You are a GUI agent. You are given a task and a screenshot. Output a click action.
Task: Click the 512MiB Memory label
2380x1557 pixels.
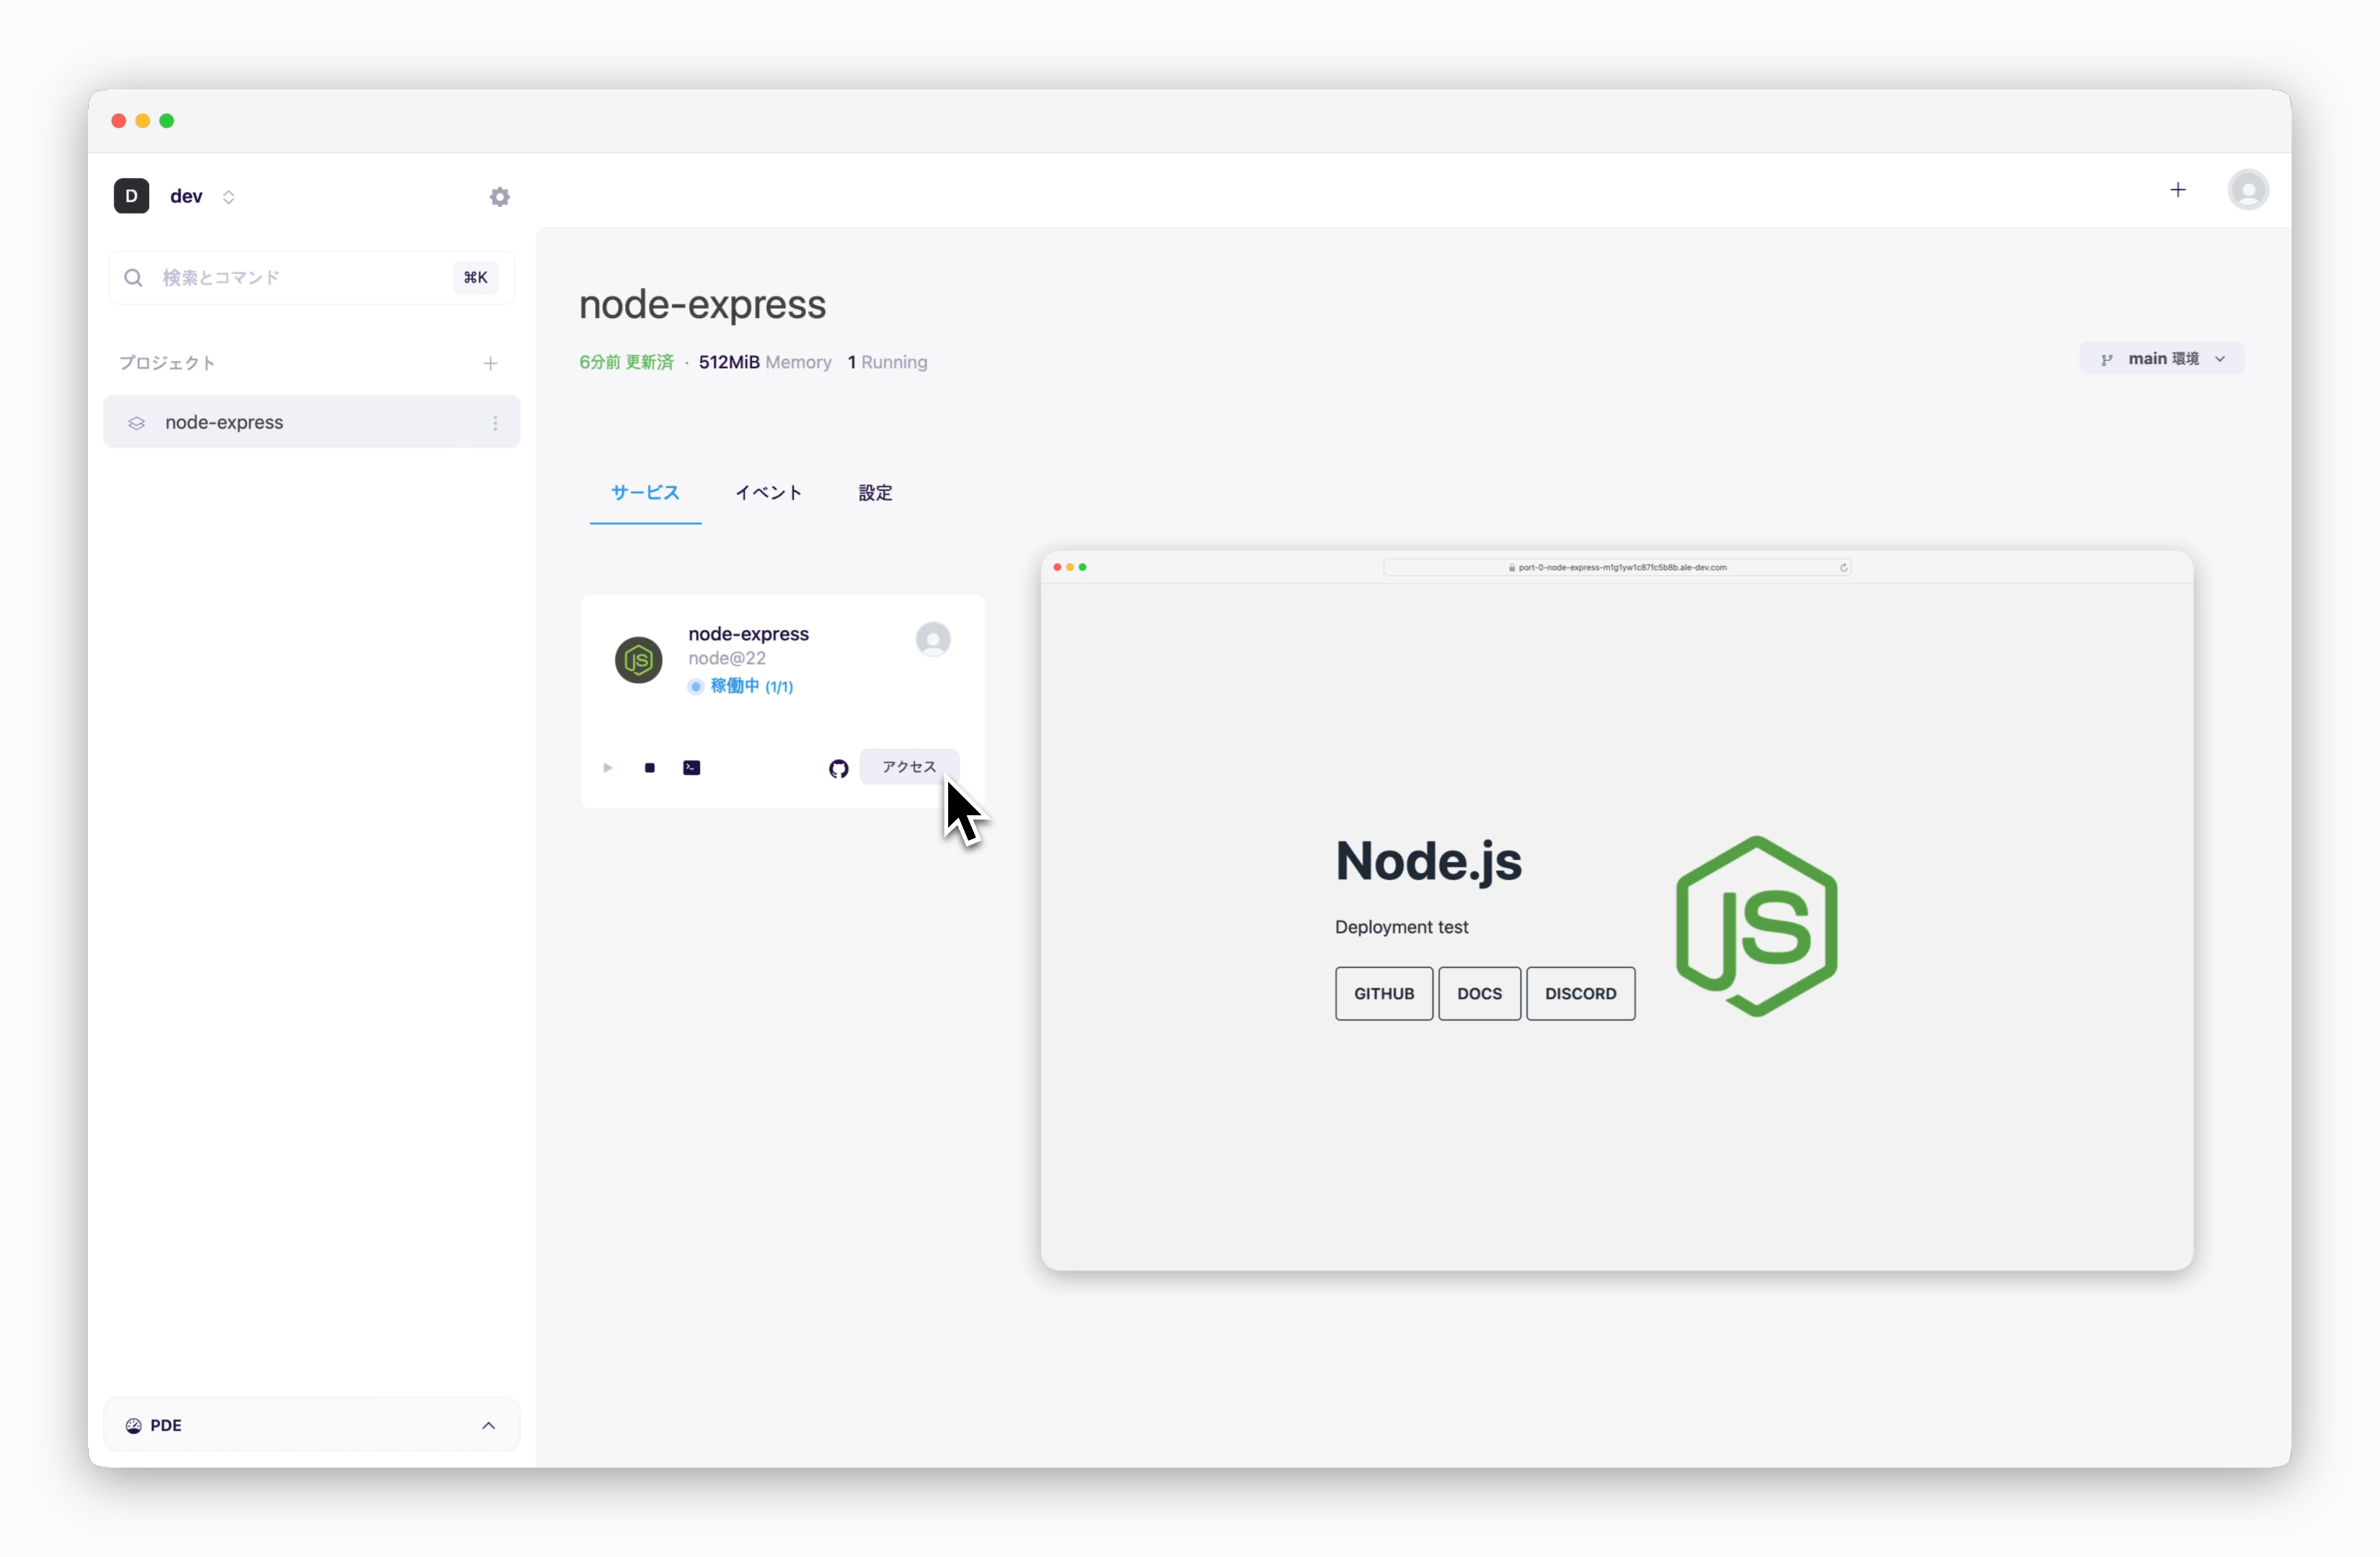(x=765, y=362)
